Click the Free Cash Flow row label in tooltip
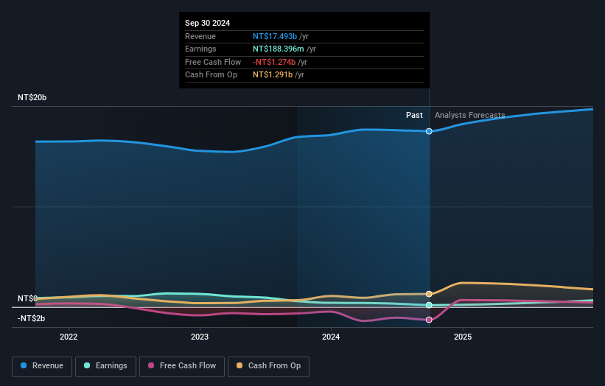This screenshot has height=386, width=605. coord(213,62)
